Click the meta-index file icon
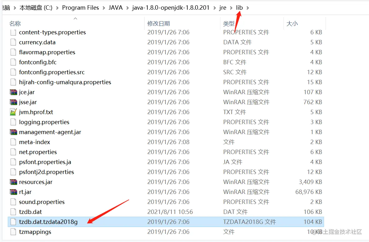 click(x=13, y=142)
